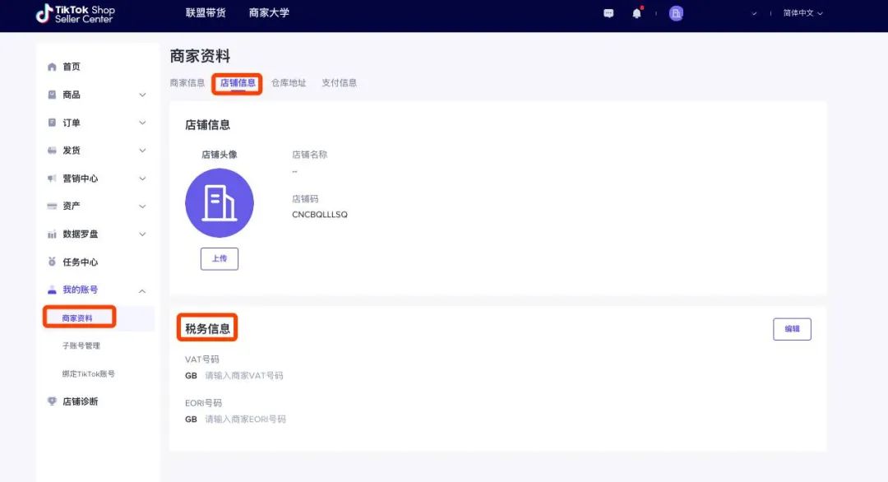The width and height of the screenshot is (888, 482).
Task: Open the 首页 home icon in sidebar
Action: (51, 67)
